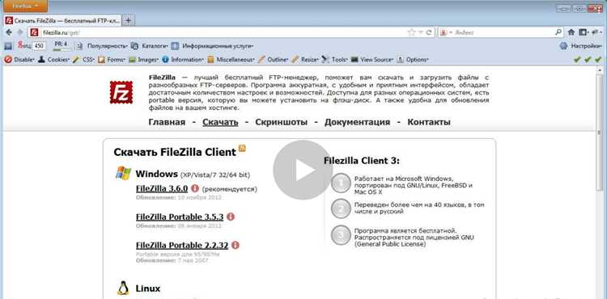Open the Скриншоты page link
The image size is (607, 299).
(282, 122)
